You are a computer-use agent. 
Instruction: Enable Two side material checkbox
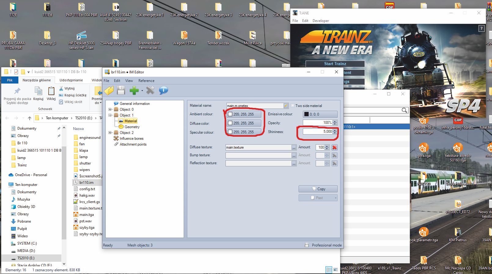[x=293, y=106]
